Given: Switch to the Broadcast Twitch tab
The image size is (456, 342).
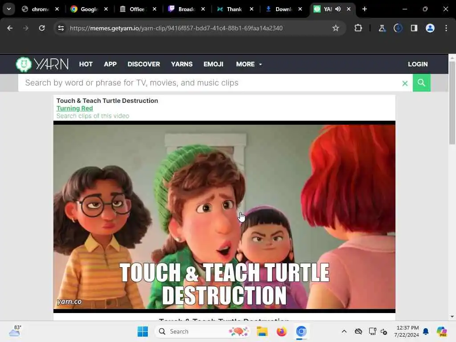Looking at the screenshot, I should click(186, 9).
